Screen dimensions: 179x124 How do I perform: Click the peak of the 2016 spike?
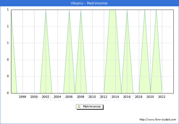[x=127, y=10]
